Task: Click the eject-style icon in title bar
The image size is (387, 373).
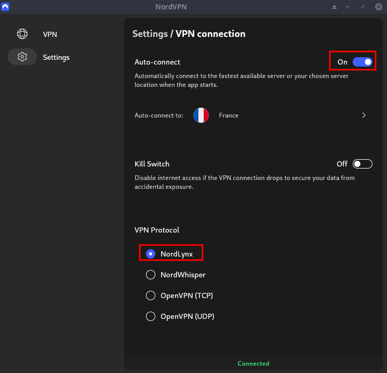Action: pos(335,7)
